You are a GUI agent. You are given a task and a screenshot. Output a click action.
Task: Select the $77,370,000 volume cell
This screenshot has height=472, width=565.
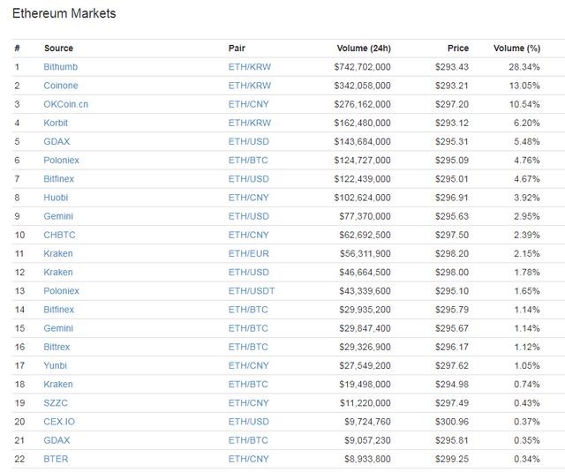tap(365, 216)
